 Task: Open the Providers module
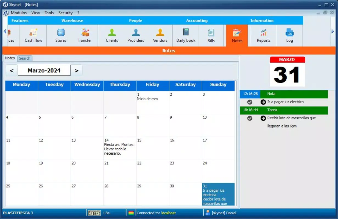136,36
